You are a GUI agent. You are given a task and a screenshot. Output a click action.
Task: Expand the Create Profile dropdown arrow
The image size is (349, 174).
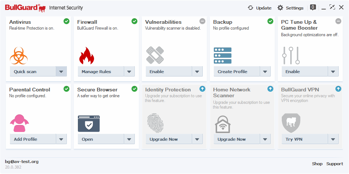pyautogui.click(x=265, y=72)
